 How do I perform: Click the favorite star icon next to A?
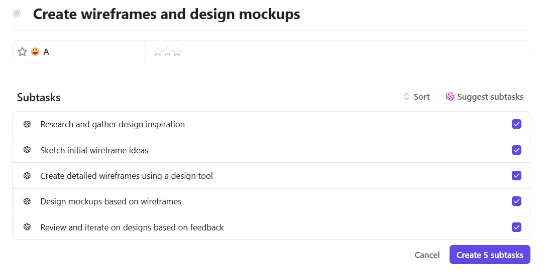coord(23,52)
